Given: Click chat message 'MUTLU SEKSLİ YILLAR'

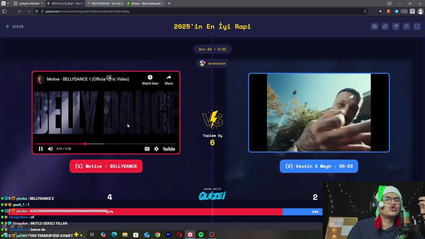Looking at the screenshot, I should [49, 223].
